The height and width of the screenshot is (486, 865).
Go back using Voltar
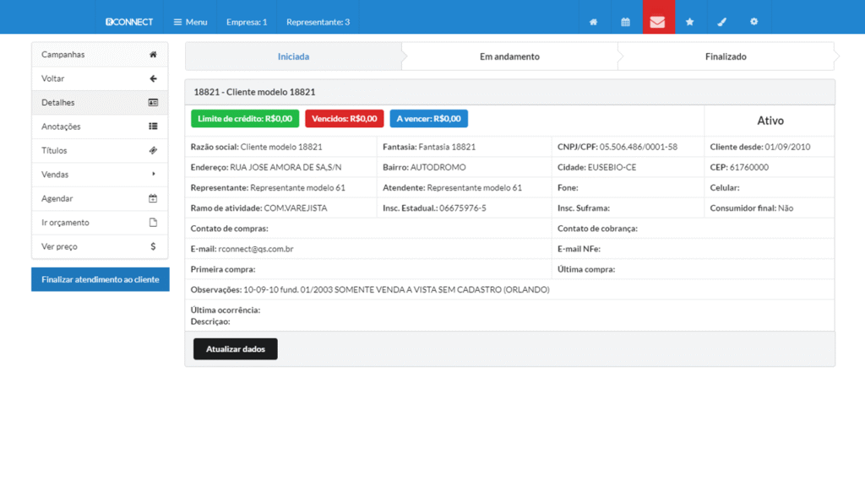[100, 78]
